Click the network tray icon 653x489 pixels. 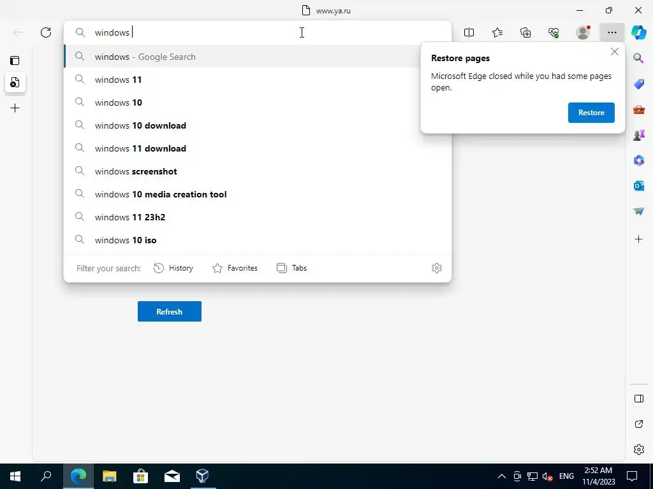coord(532,476)
